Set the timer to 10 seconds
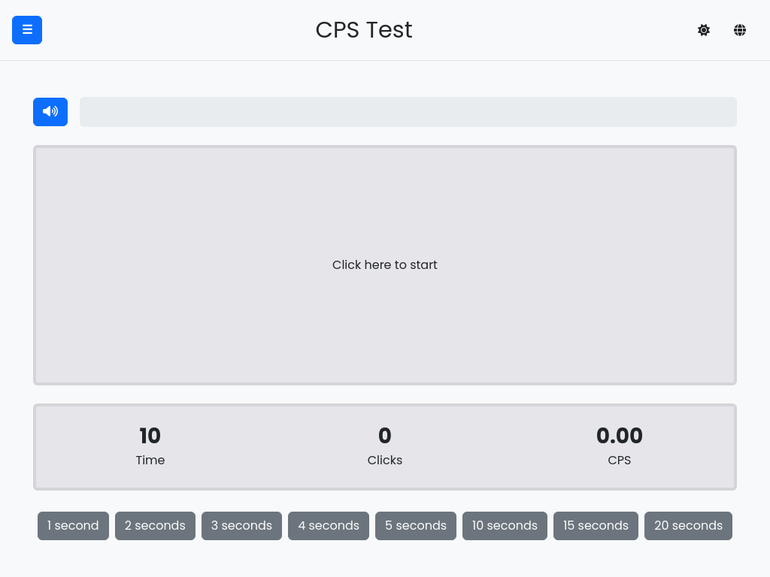The image size is (770, 577). coord(505,525)
